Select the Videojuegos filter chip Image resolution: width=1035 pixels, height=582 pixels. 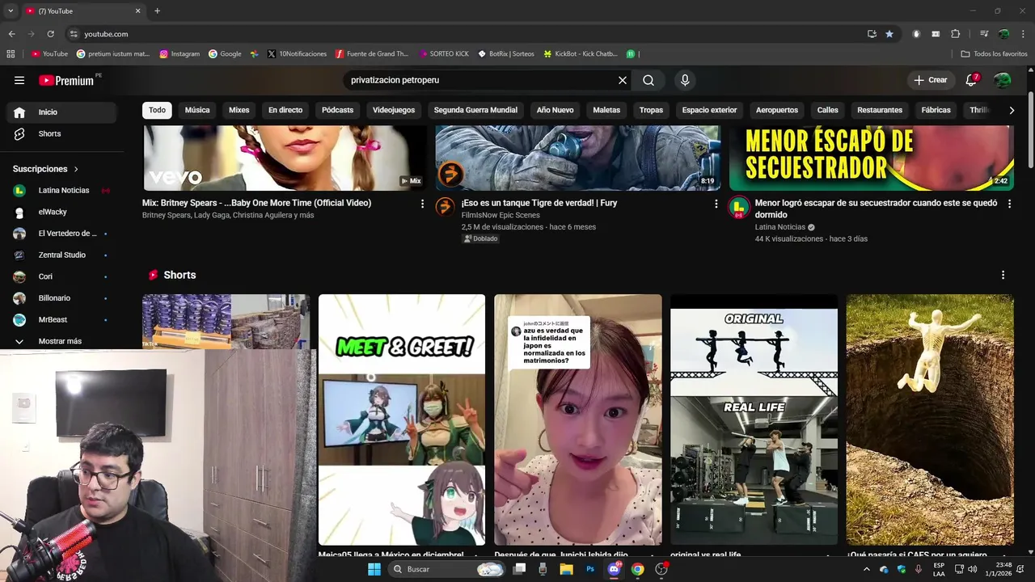[x=394, y=110]
